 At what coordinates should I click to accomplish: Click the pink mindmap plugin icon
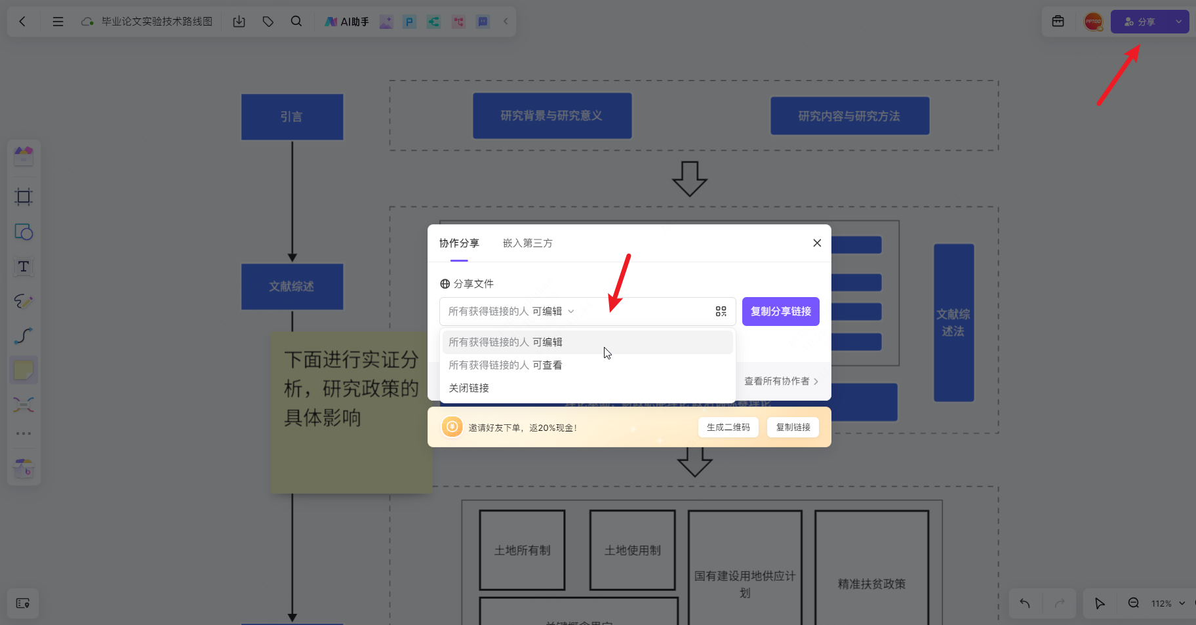(x=458, y=22)
